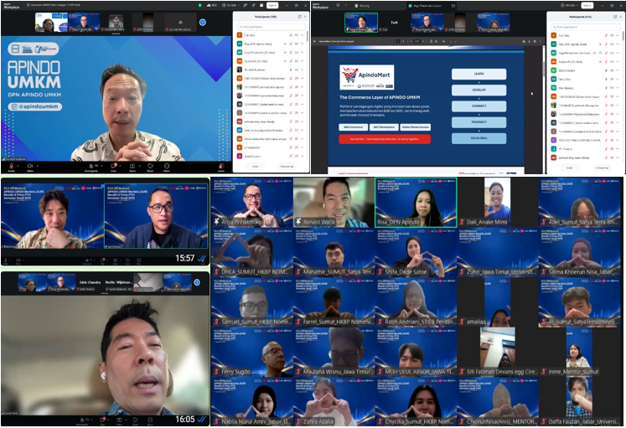Select Mey Duh row in top-right participants list
This screenshot has width=626, height=428.
pos(585,79)
